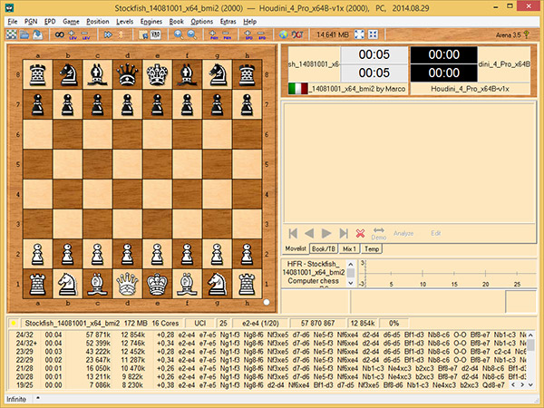Screen dimensions: 544x408
Task: Click the 24/32+ depth line in engine output
Action: [x=269, y=343]
